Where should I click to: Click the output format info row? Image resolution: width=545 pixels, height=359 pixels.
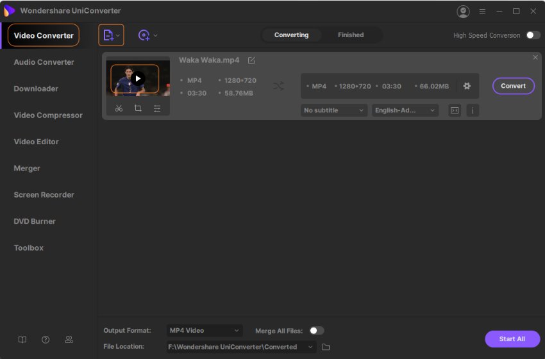pos(390,86)
